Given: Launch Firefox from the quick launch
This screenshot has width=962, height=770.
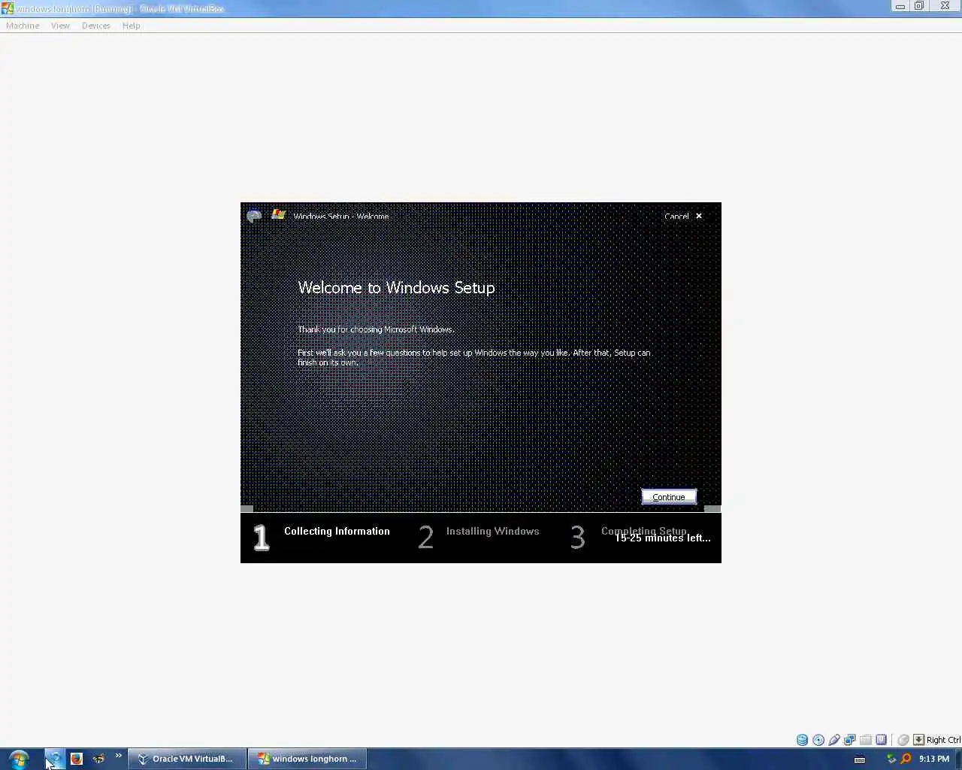Looking at the screenshot, I should [76, 759].
